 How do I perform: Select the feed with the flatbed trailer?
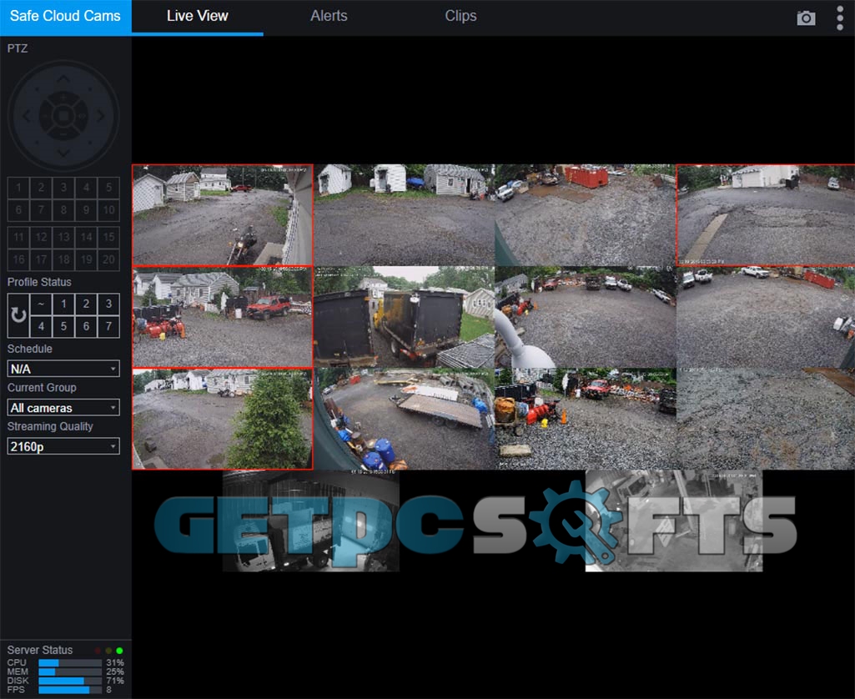(x=404, y=419)
